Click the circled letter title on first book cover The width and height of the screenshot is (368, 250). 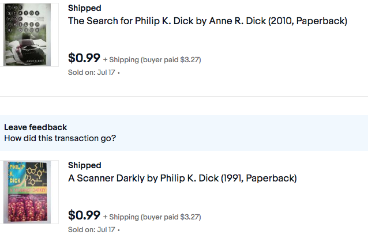coord(22,19)
